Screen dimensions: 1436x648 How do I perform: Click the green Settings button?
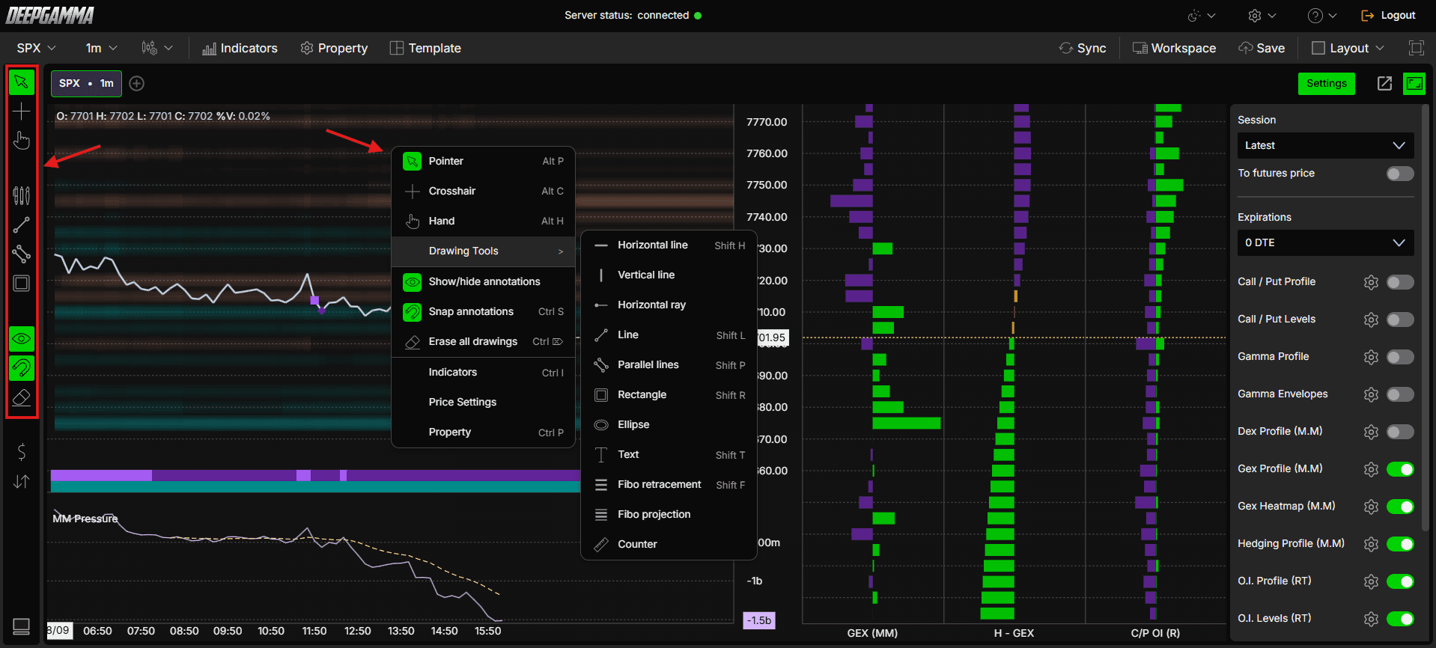click(1326, 84)
